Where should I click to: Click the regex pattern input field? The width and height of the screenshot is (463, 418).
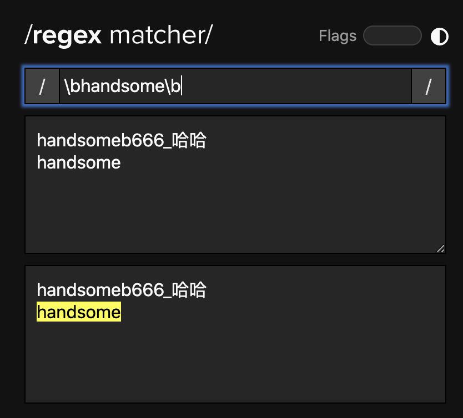click(235, 86)
